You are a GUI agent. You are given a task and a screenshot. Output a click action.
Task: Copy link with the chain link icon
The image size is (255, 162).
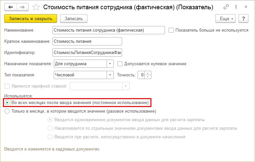tap(226, 7)
